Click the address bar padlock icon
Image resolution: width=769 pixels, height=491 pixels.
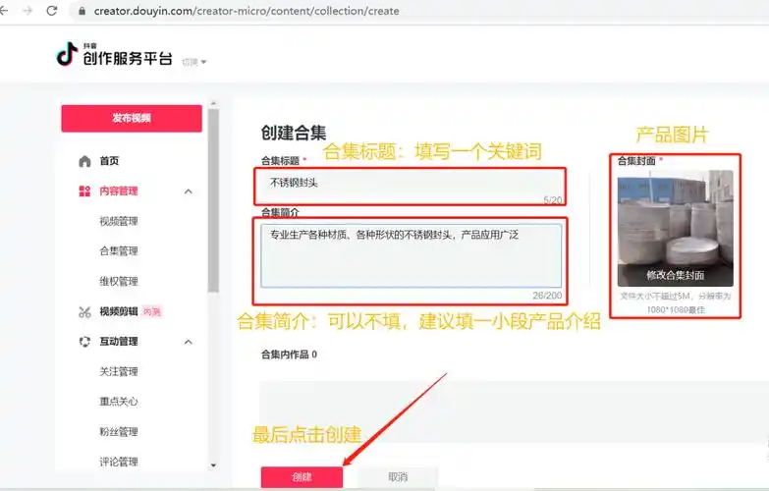pos(81,11)
